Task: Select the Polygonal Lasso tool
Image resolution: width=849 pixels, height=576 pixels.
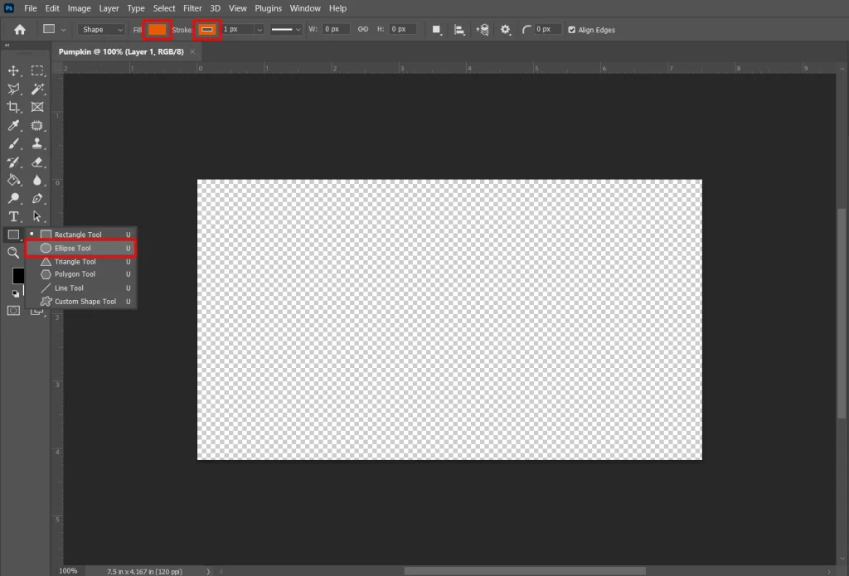Action: tap(13, 89)
